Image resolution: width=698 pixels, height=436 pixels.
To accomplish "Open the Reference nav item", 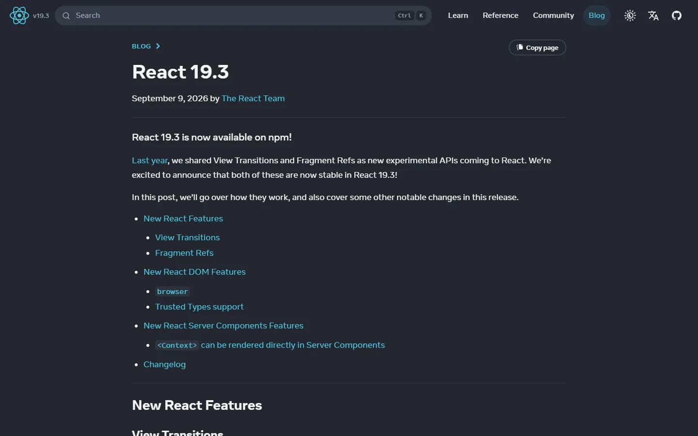I will pos(500,16).
